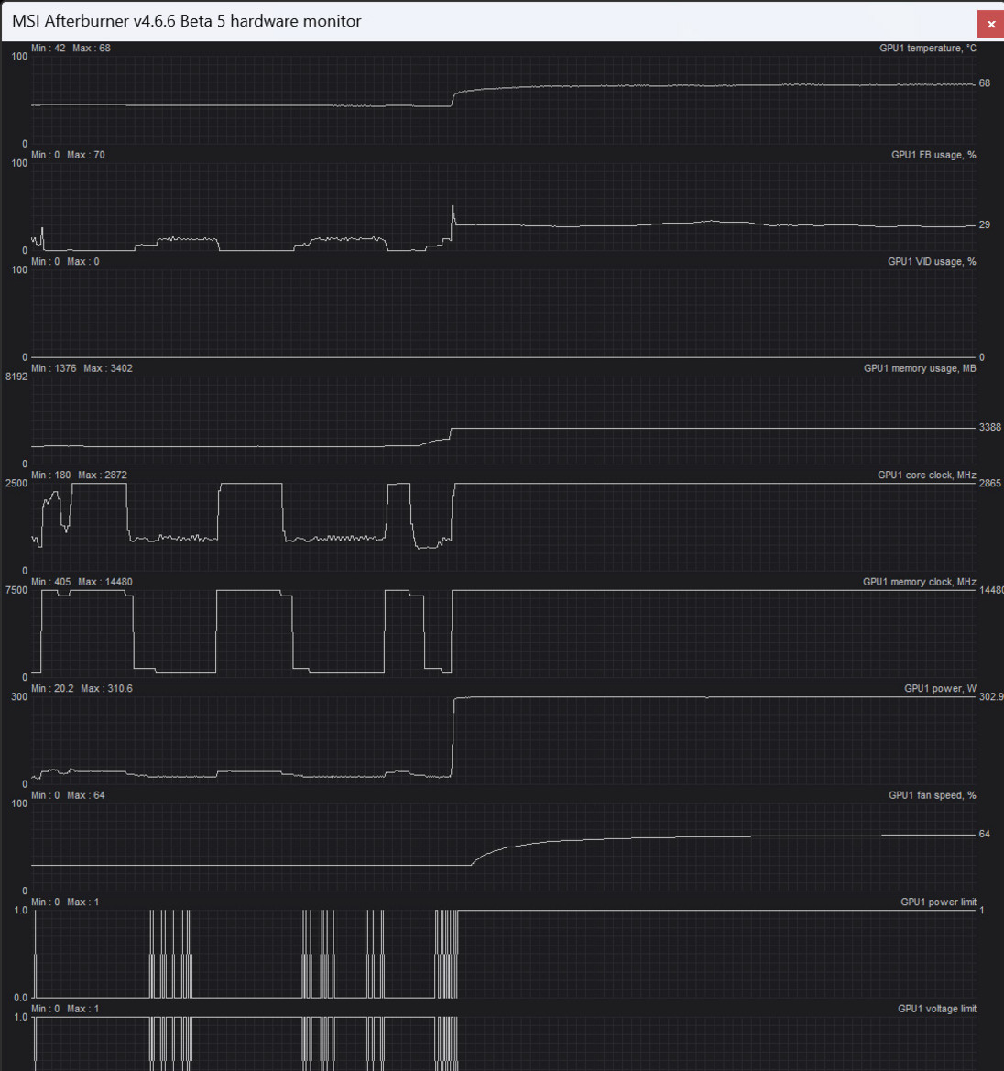Click the memory usage 'Max : 3402' reading
Image resolution: width=1004 pixels, height=1071 pixels.
click(x=108, y=368)
